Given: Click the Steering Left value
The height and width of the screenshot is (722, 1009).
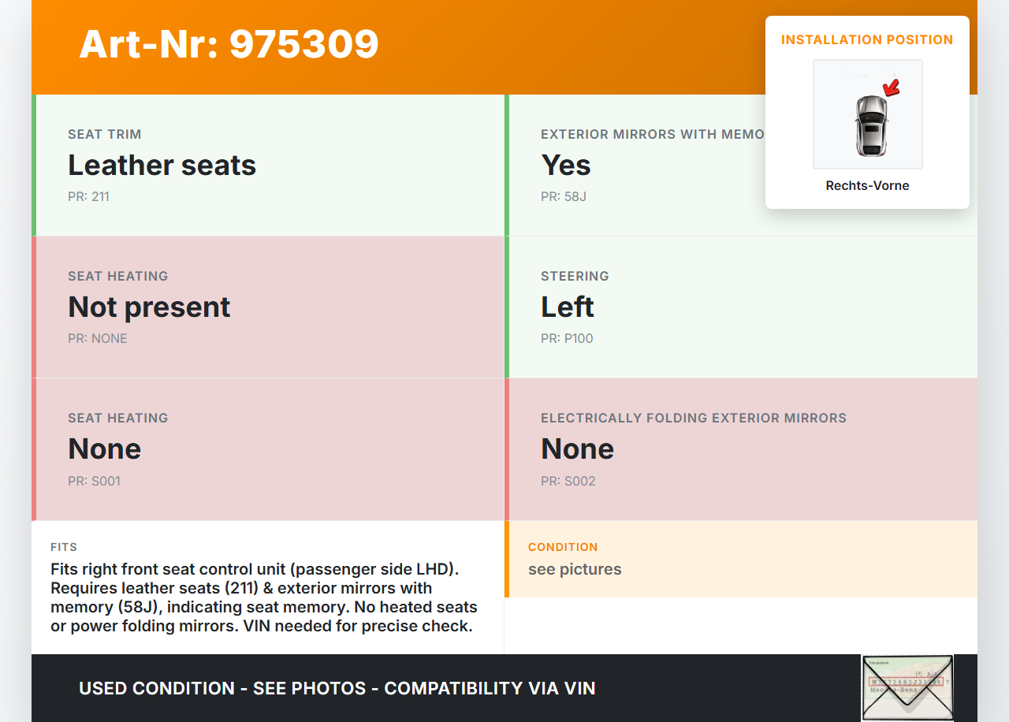Looking at the screenshot, I should tap(568, 307).
